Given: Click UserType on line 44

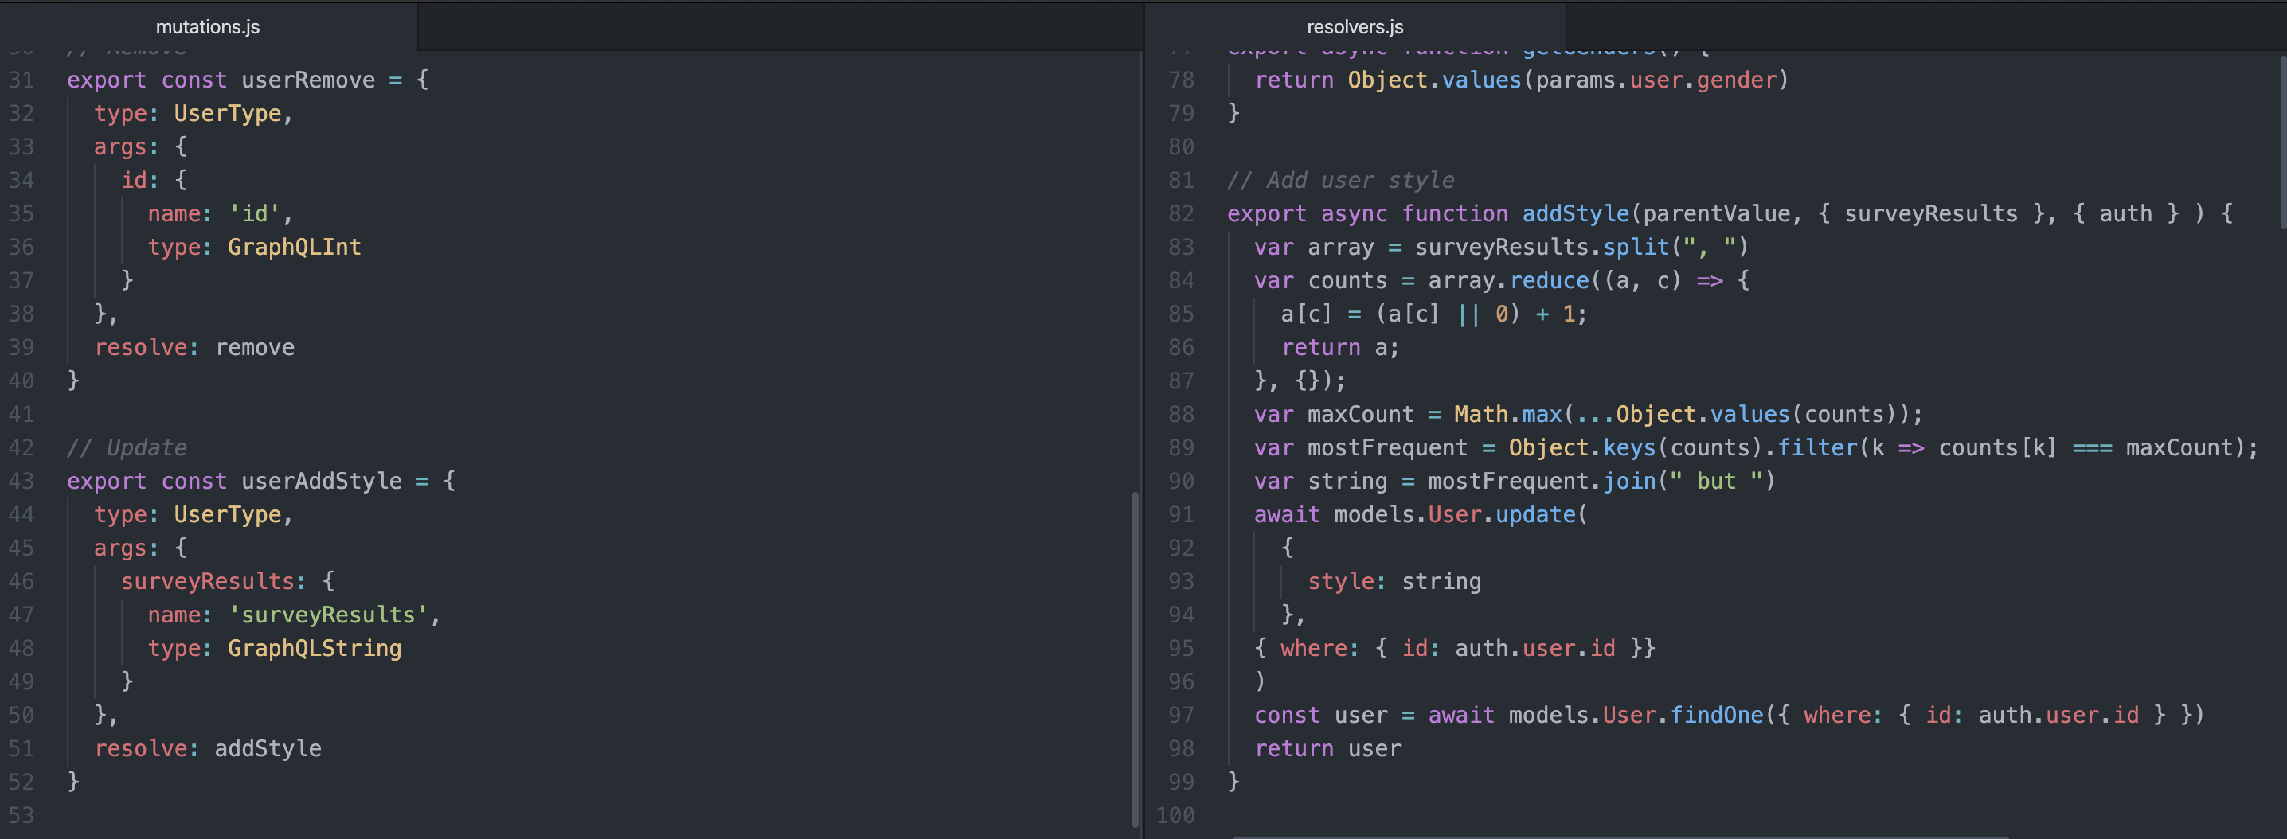Looking at the screenshot, I should coord(227,515).
